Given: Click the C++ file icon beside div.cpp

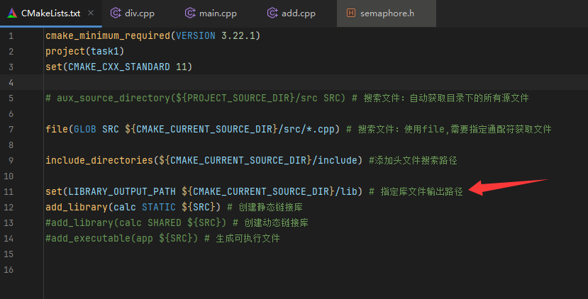Looking at the screenshot, I should [x=116, y=13].
